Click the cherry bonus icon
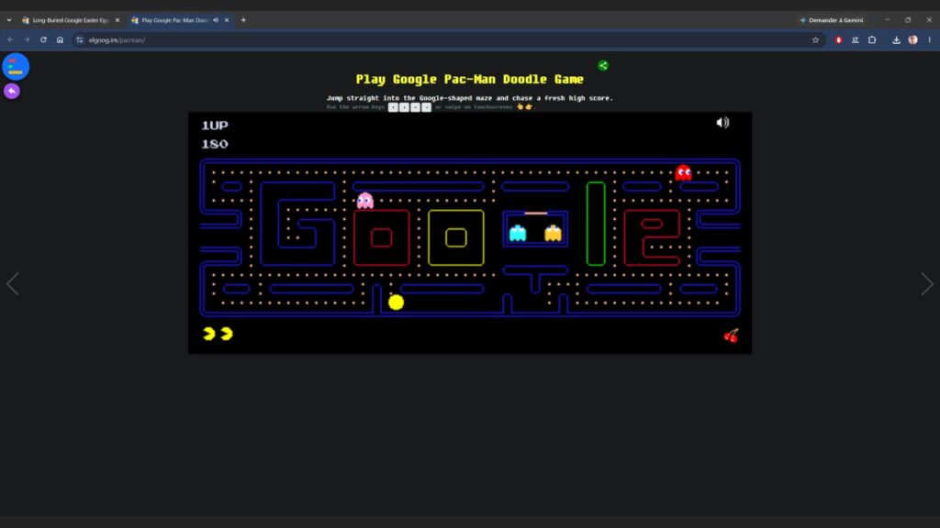The height and width of the screenshot is (528, 940). coord(731,335)
